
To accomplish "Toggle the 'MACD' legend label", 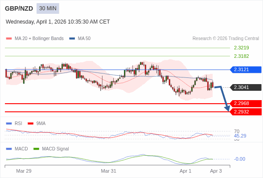I will point(21,149).
